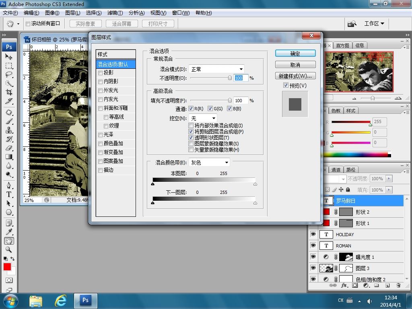This screenshot has height=309, width=412.
Task: Click the Create new layer icon
Action: (387, 286)
